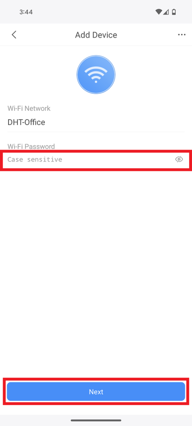Click the Case sensitive placeholder text

(x=35, y=159)
